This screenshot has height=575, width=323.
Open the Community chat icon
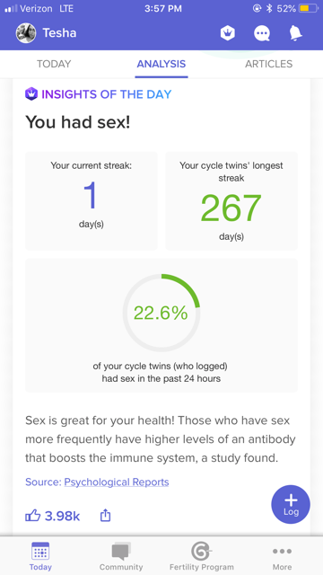pos(121,551)
